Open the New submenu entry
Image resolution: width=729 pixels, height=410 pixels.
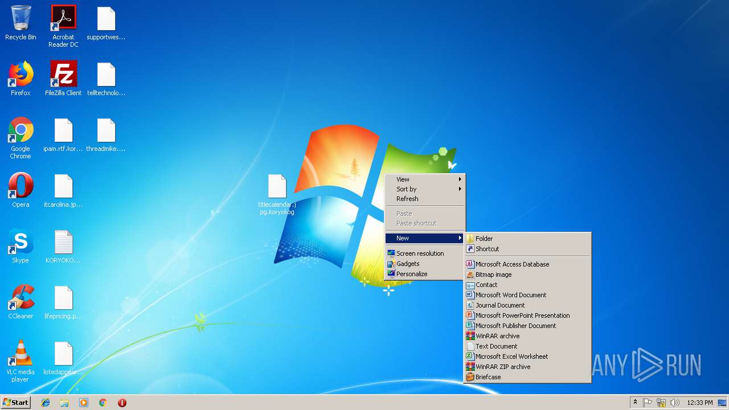coord(425,238)
